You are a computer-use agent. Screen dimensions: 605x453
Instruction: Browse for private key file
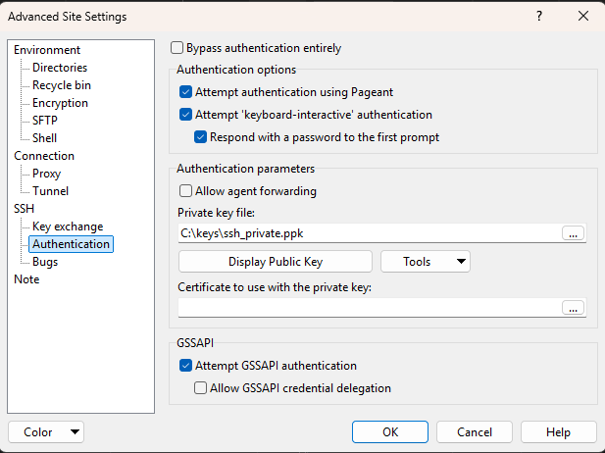click(573, 233)
